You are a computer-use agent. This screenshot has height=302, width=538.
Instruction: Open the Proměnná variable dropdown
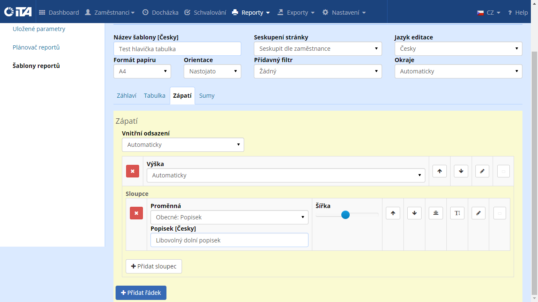[x=229, y=217]
